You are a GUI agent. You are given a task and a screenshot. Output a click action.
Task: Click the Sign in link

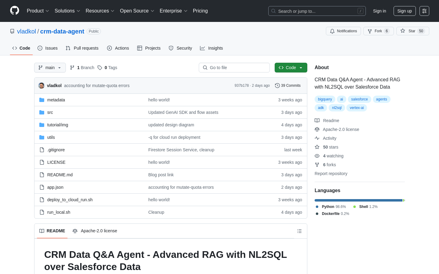point(380,11)
